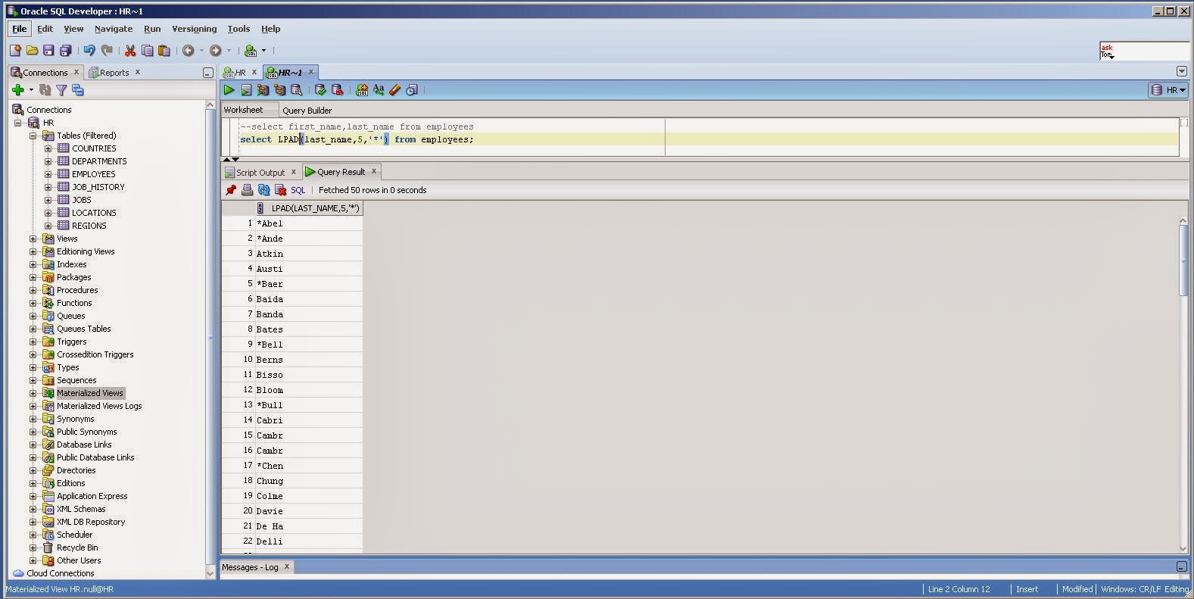Change case with To Upper/Lower icon
The image size is (1194, 599).
[x=379, y=90]
